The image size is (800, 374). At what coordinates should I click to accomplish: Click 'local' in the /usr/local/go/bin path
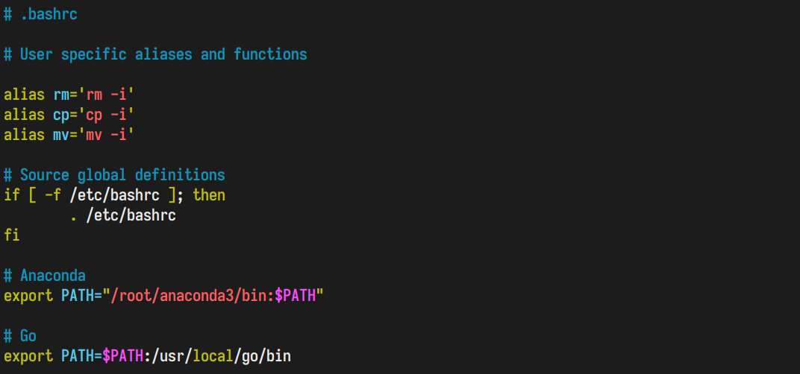point(213,356)
